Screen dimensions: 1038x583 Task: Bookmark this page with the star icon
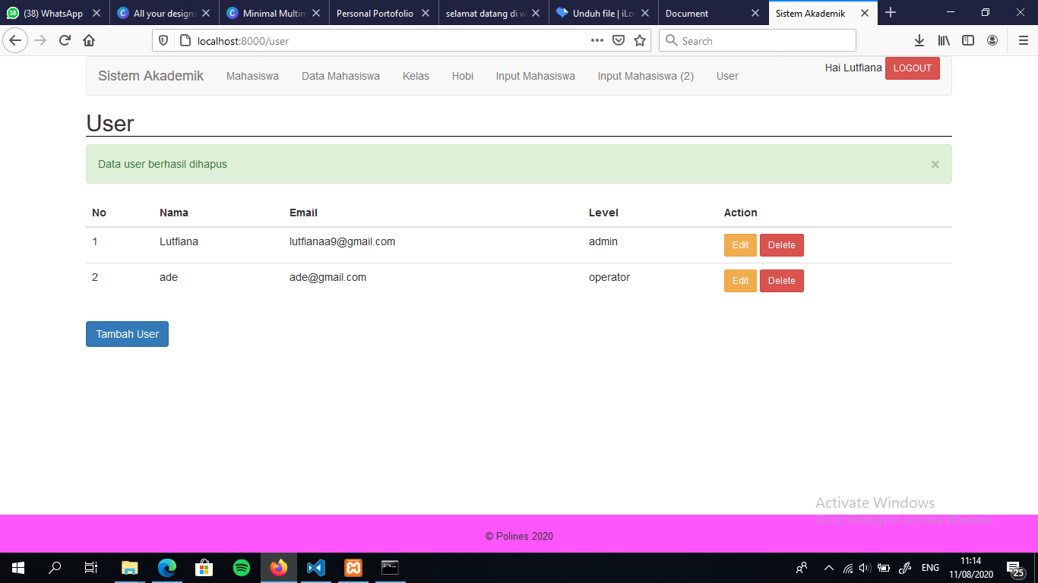pos(640,41)
